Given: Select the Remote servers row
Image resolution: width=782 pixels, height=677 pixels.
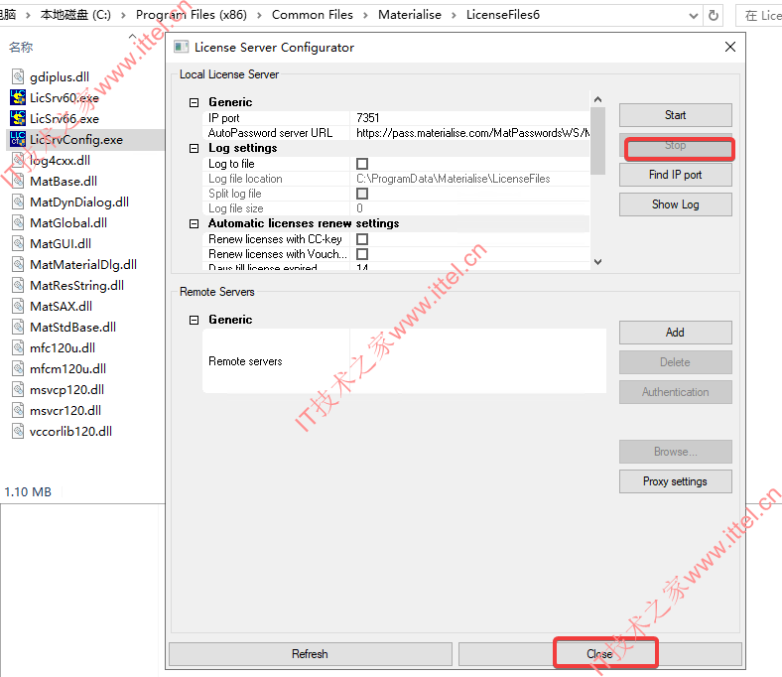Looking at the screenshot, I should [404, 360].
